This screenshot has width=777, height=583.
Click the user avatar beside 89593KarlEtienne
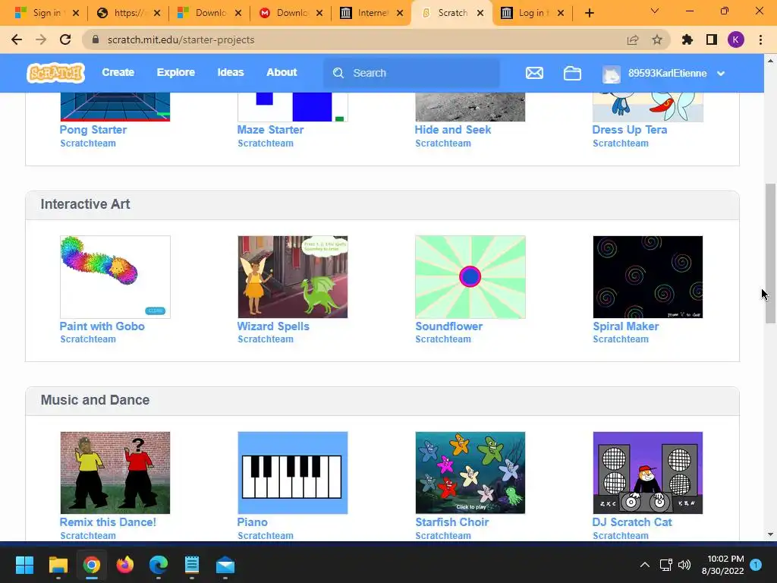(x=612, y=74)
